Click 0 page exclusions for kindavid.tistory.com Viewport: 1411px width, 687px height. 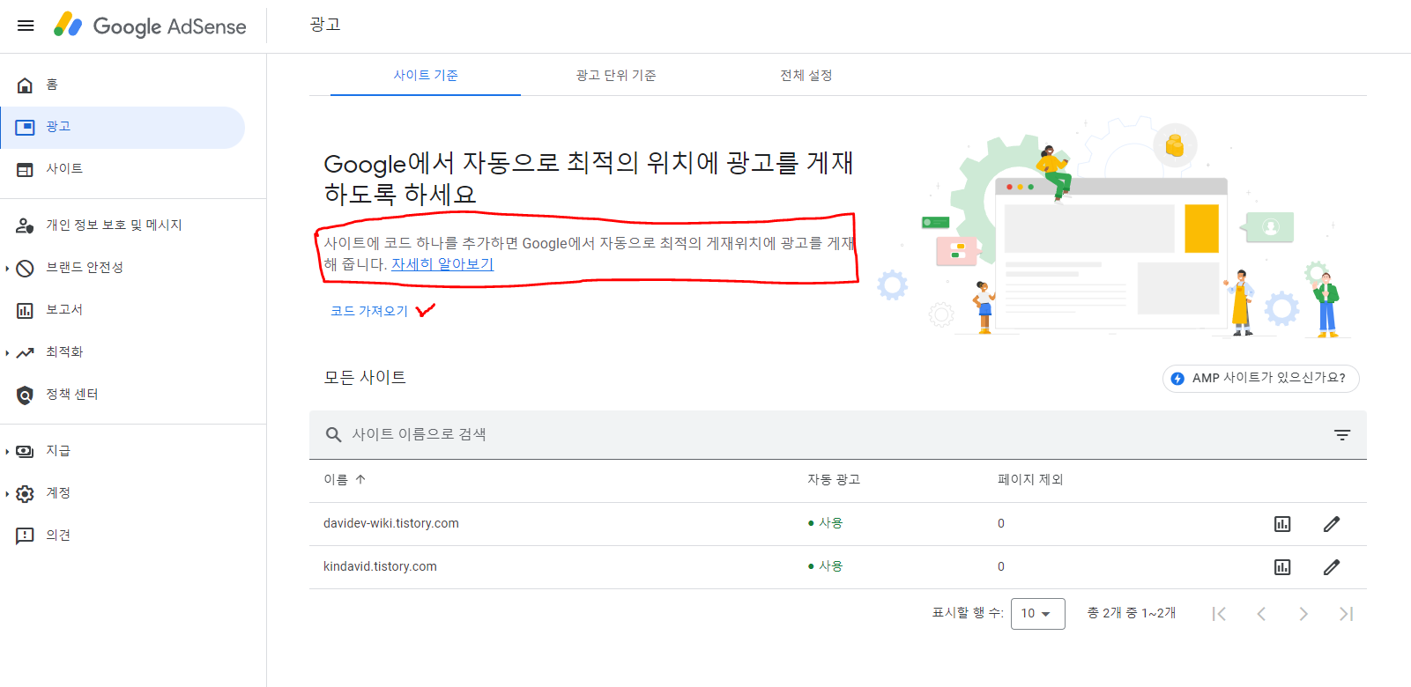click(x=1001, y=566)
